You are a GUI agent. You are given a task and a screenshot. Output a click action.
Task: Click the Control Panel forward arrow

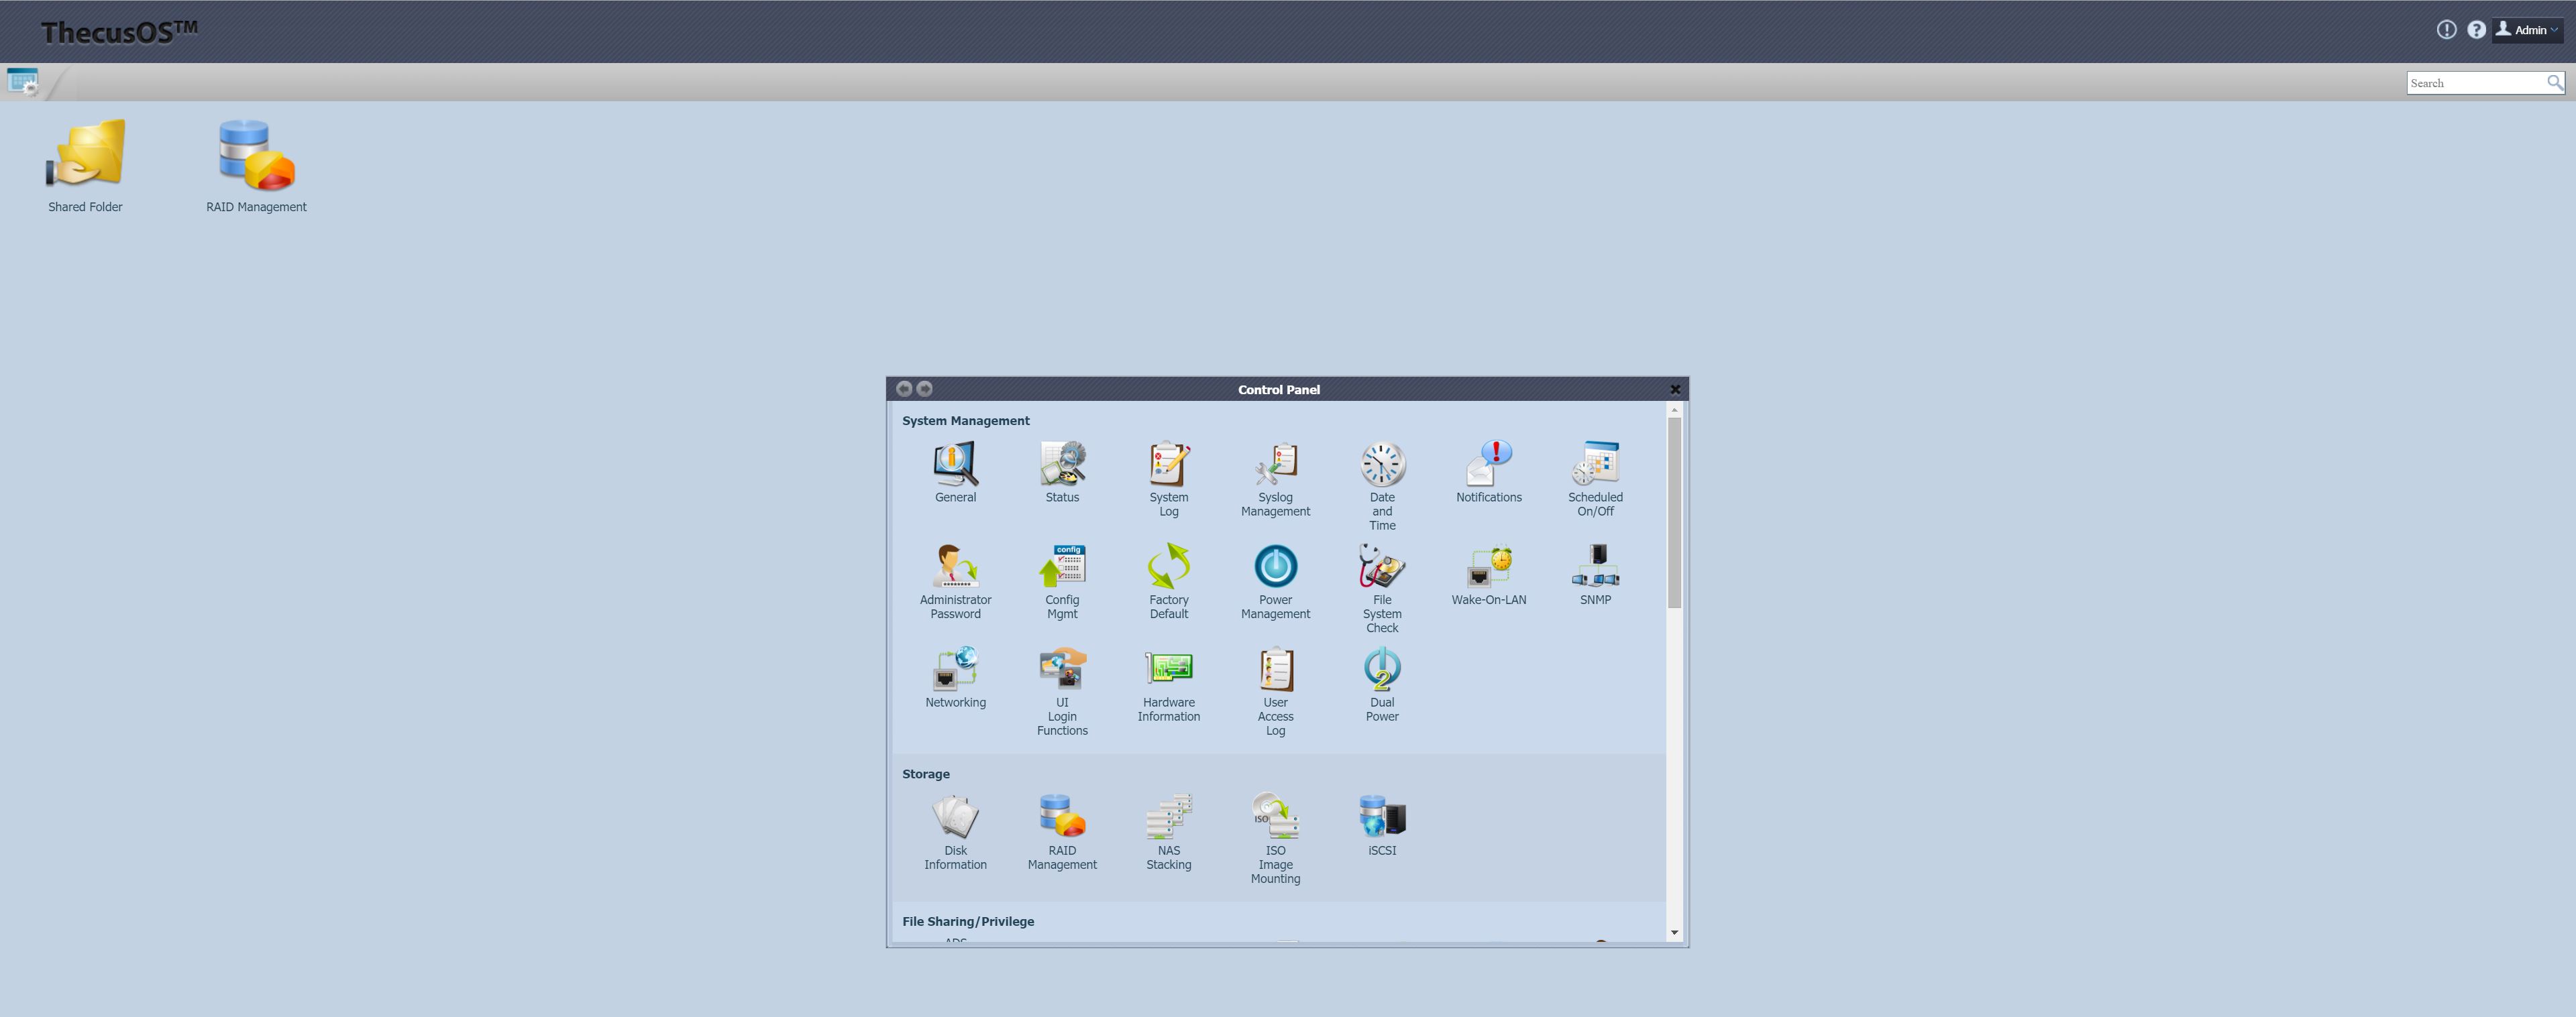click(x=925, y=389)
